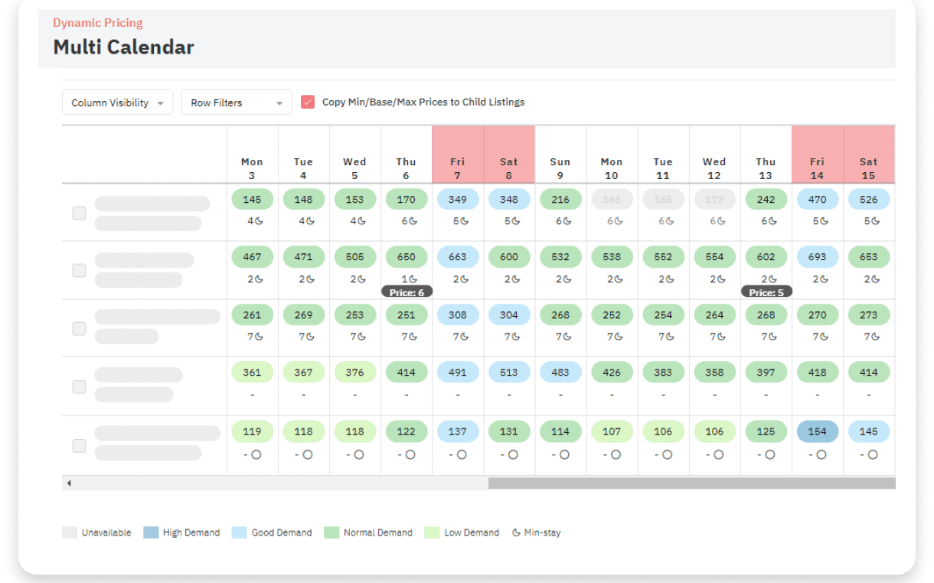Click the Price: 6 tooltip badge
This screenshot has height=583, width=934.
tap(407, 292)
